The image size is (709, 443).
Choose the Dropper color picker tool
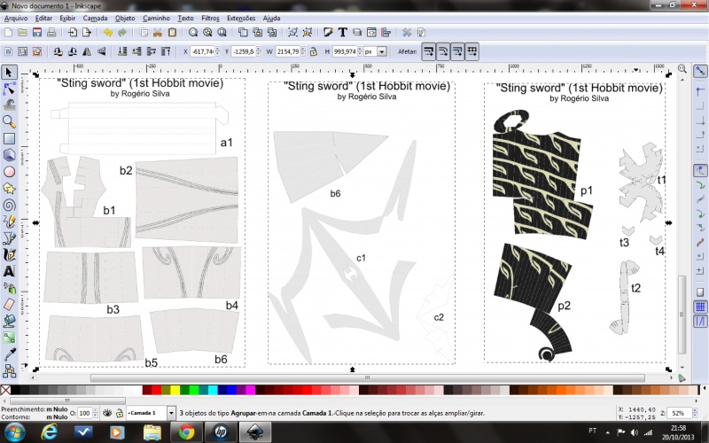(9, 354)
